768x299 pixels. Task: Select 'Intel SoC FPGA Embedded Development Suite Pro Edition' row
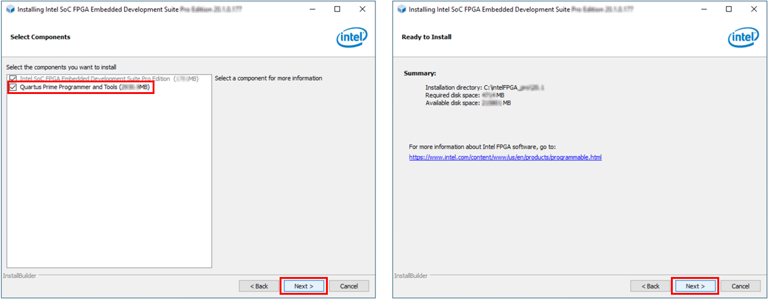coord(109,79)
